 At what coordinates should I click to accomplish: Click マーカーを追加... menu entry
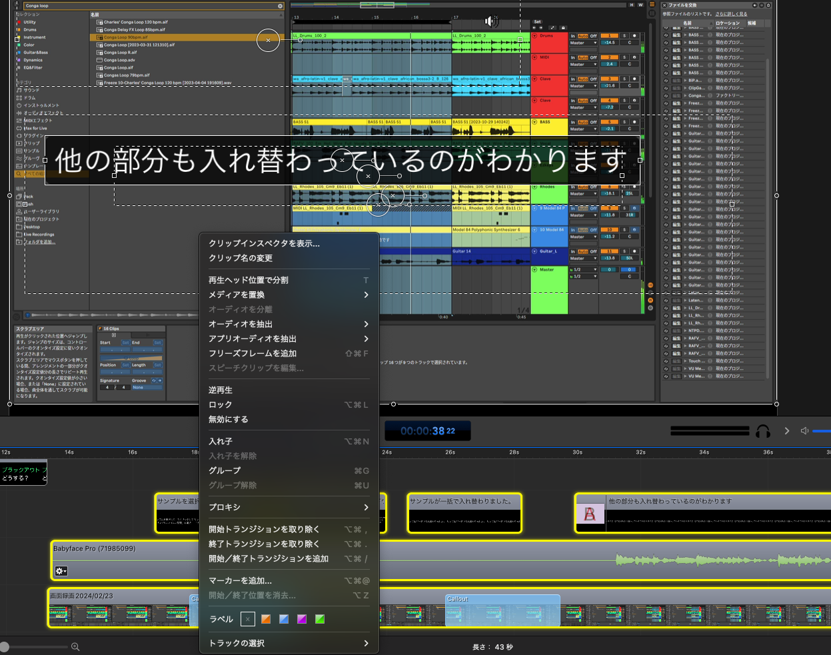240,580
